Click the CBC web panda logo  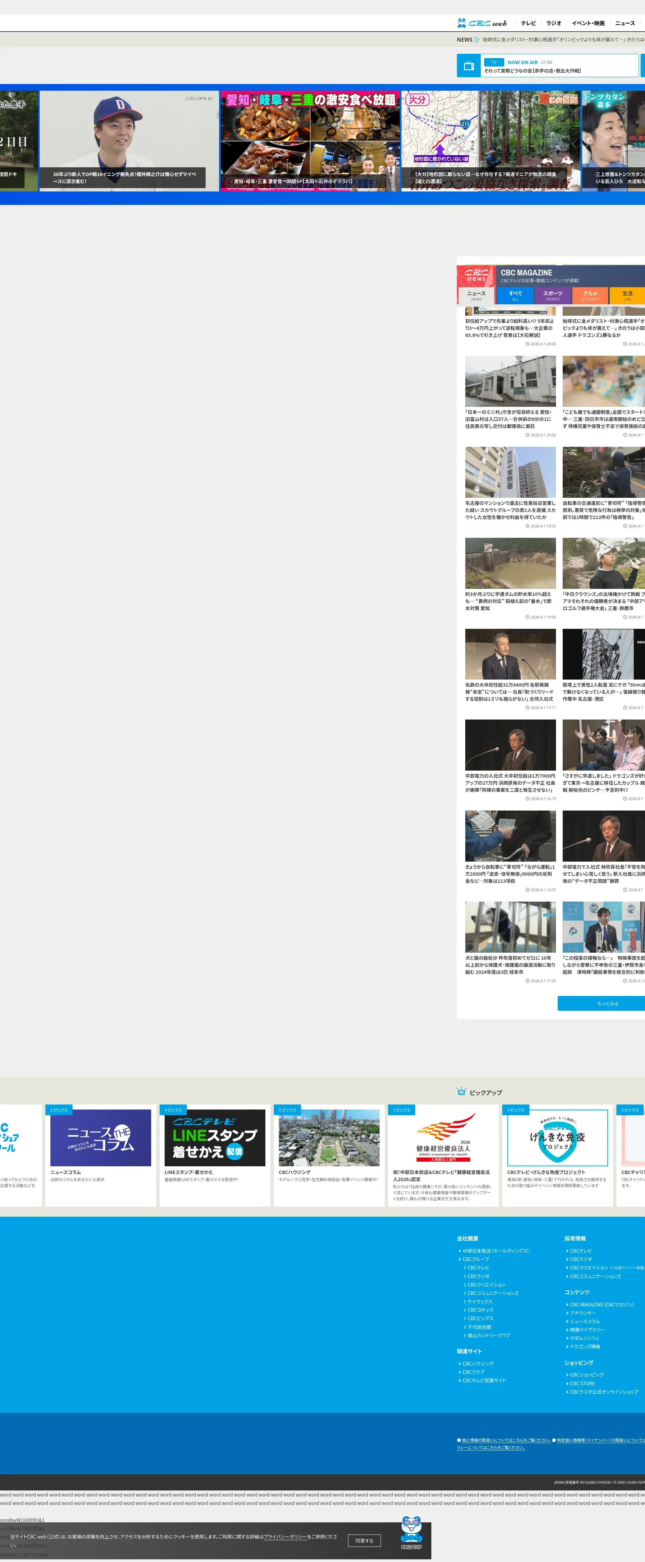click(482, 23)
